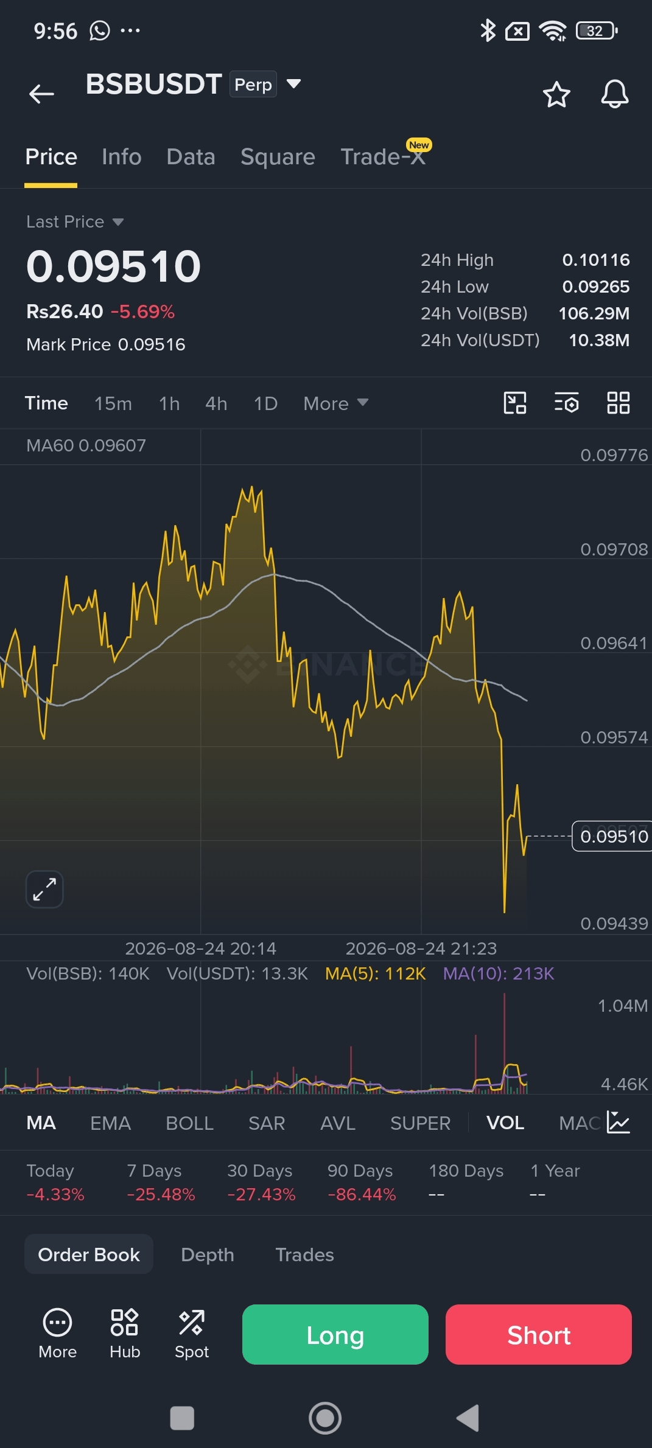Tap the MA60 0.09607 label
The image size is (652, 1448).
click(86, 445)
